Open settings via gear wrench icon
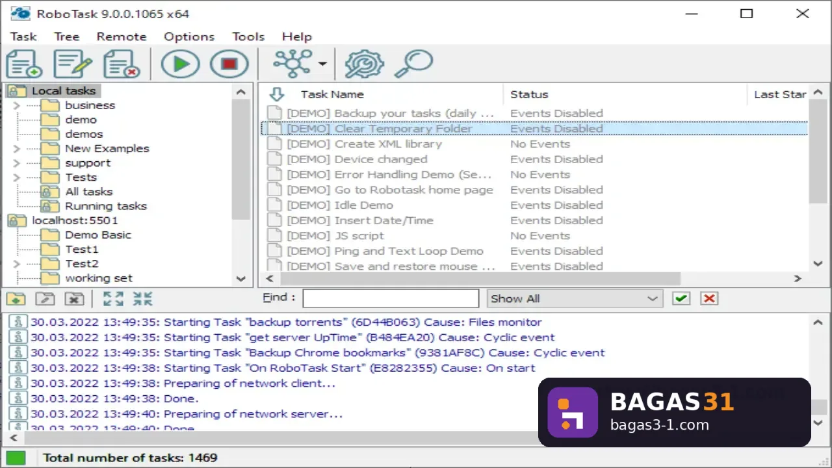832x468 pixels. (x=364, y=64)
